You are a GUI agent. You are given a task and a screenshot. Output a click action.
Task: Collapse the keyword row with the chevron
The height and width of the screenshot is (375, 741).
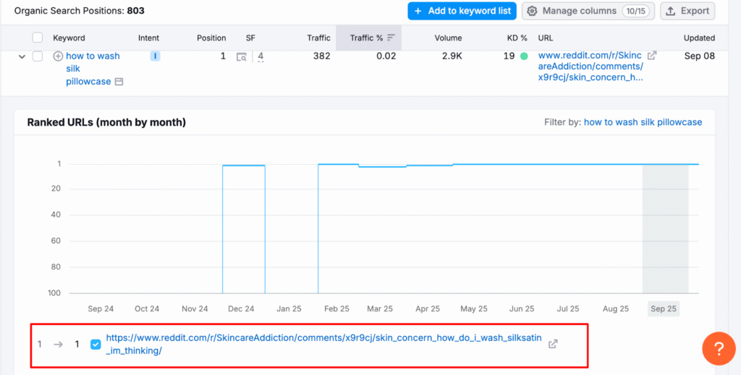(21, 56)
